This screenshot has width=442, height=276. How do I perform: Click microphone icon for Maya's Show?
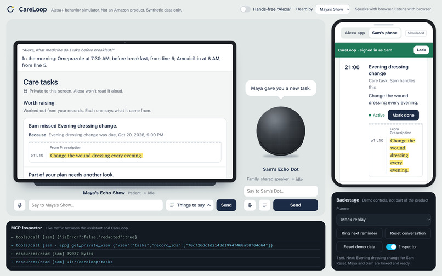pos(20,205)
